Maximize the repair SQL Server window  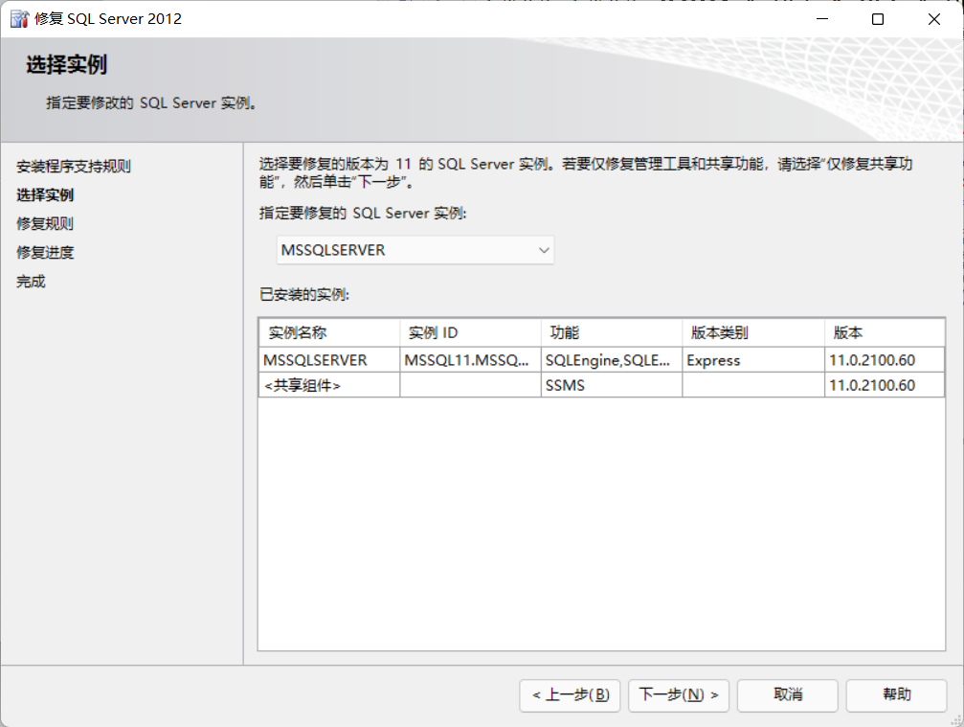pyautogui.click(x=878, y=19)
